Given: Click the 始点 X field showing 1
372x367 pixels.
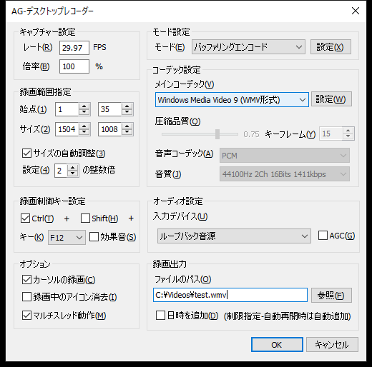Looking at the screenshot, I should pyautogui.click(x=67, y=109).
